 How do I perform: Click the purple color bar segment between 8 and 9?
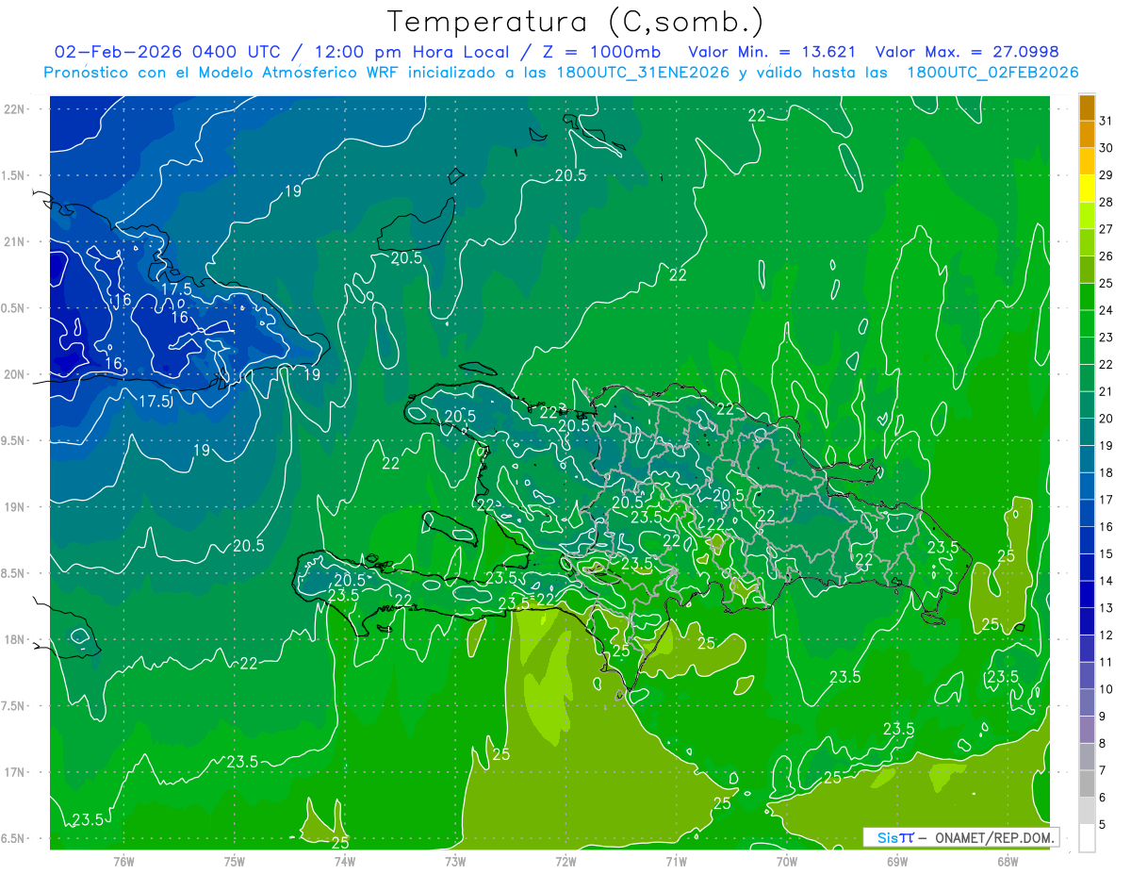(1087, 731)
